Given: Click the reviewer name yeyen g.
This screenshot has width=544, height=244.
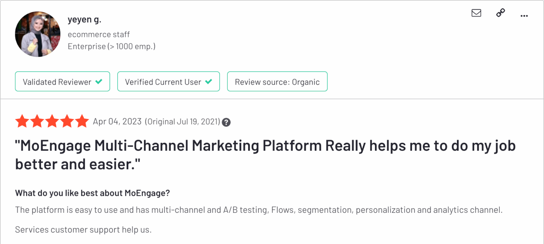Looking at the screenshot, I should (x=85, y=20).
